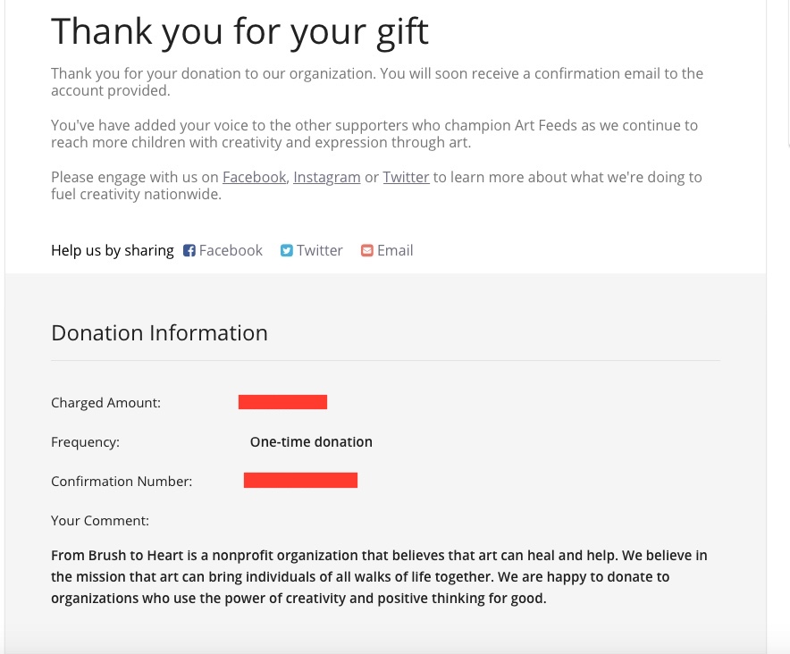Open the Instagram link

[326, 177]
